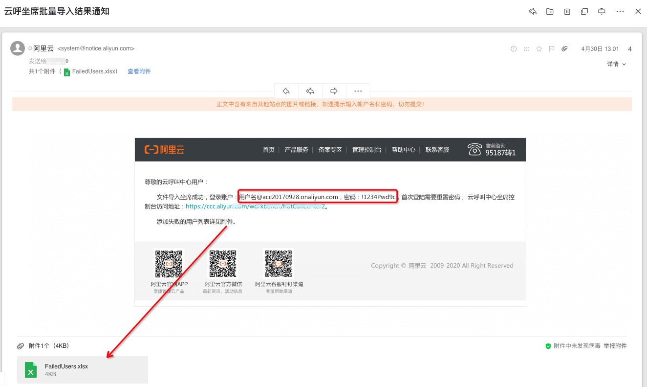This screenshot has width=647, height=387.
Task: Open the ccc.aliyun.com workbench link
Action: (256, 206)
